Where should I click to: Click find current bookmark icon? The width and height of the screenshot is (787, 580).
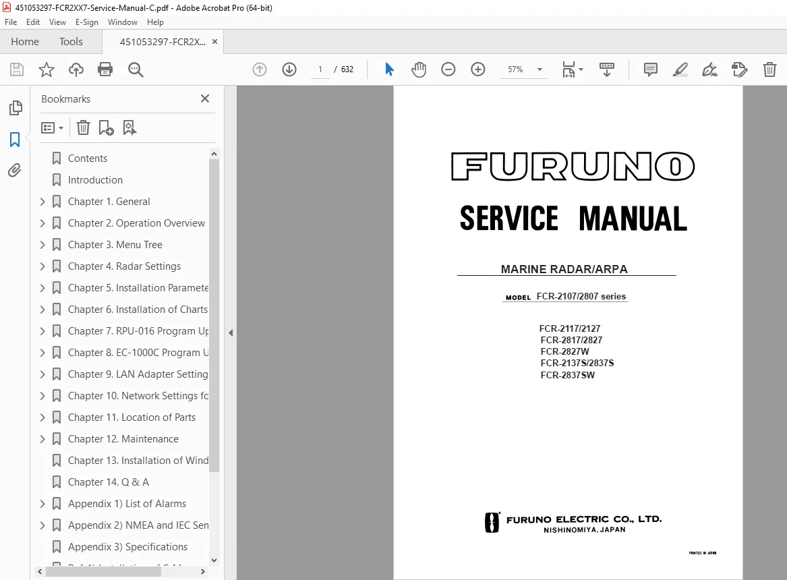(129, 128)
